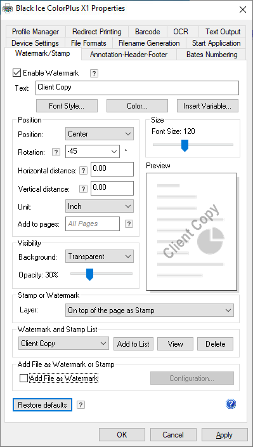Click the Add to pages field
This screenshot has width=253, height=447.
(93, 223)
